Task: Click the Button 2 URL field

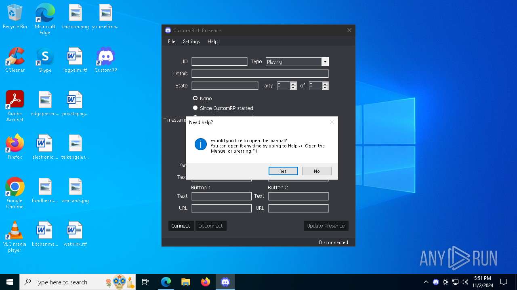Action: [x=298, y=208]
